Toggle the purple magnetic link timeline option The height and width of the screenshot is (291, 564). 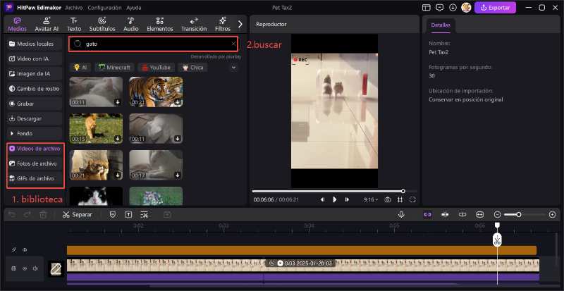click(427, 214)
